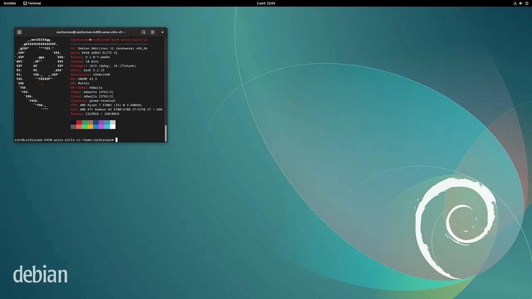
Task: Click the Terminal title cardiacman@cardiacman-b450-aorus-elite-v2
Action: pyautogui.click(x=91, y=32)
